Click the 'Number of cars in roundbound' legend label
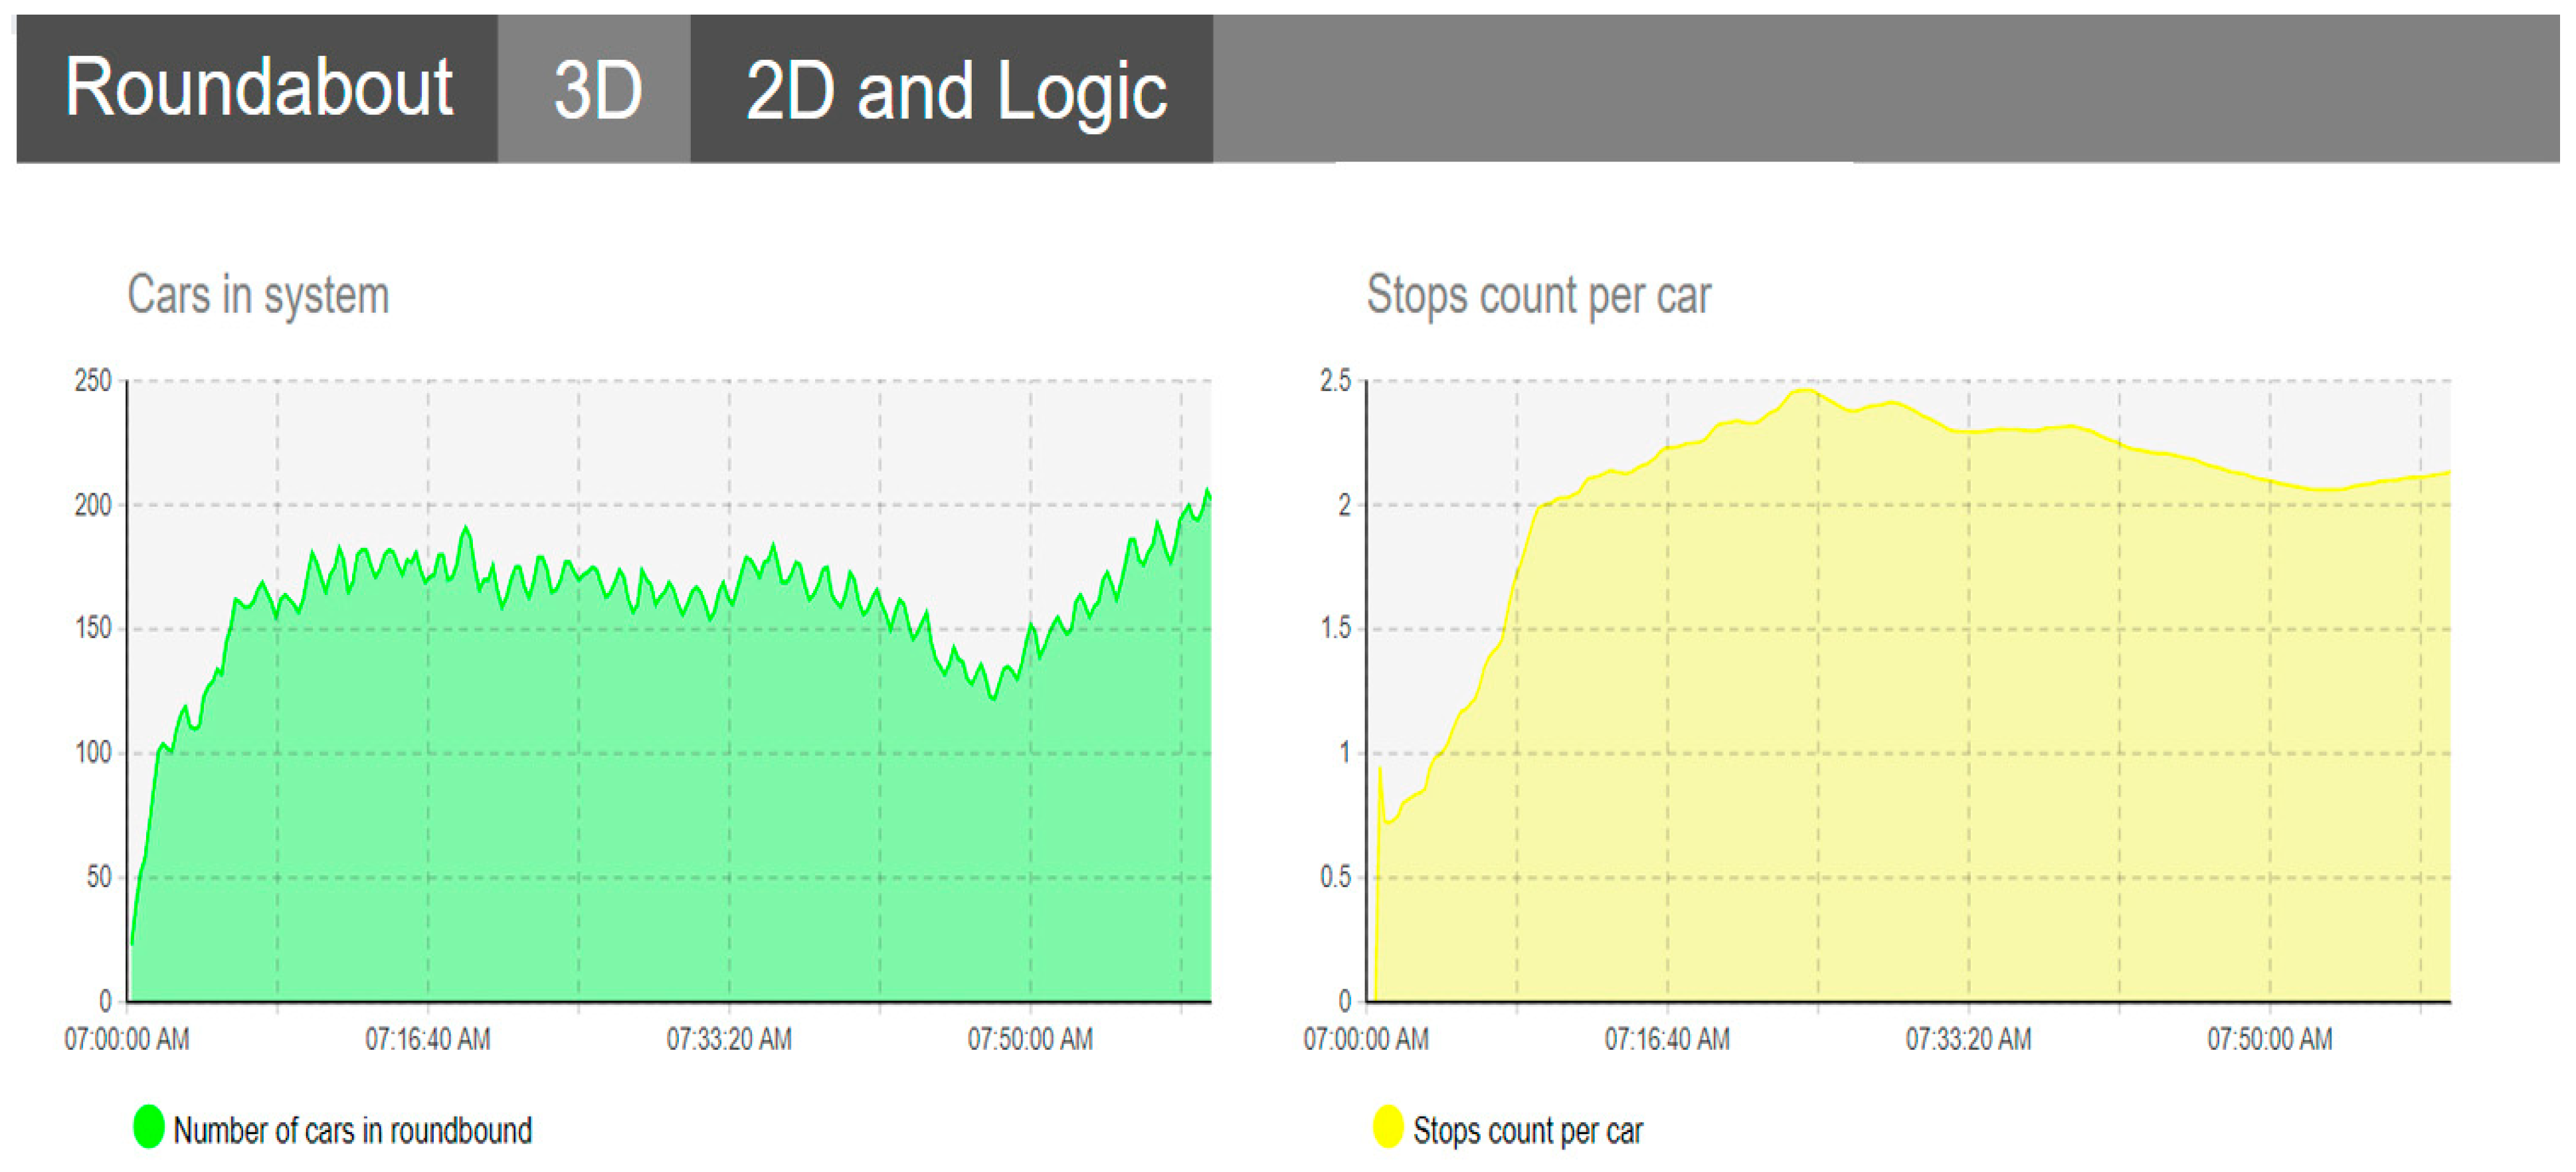The height and width of the screenshot is (1172, 2576). (353, 1130)
